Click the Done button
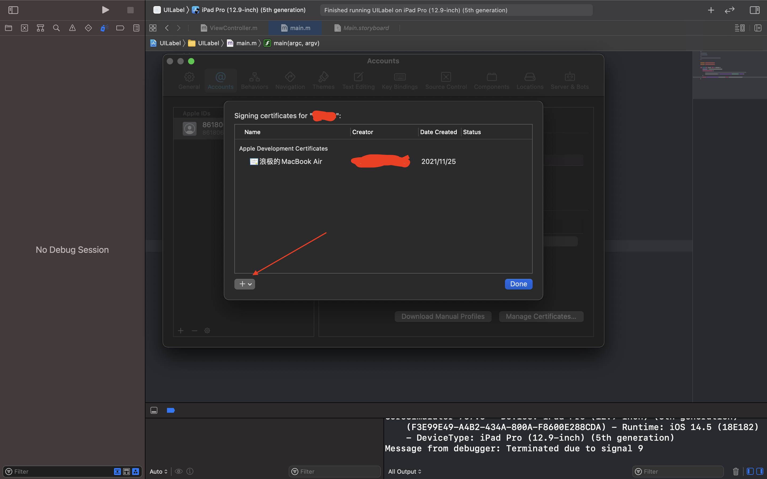This screenshot has height=479, width=767. tap(518, 284)
